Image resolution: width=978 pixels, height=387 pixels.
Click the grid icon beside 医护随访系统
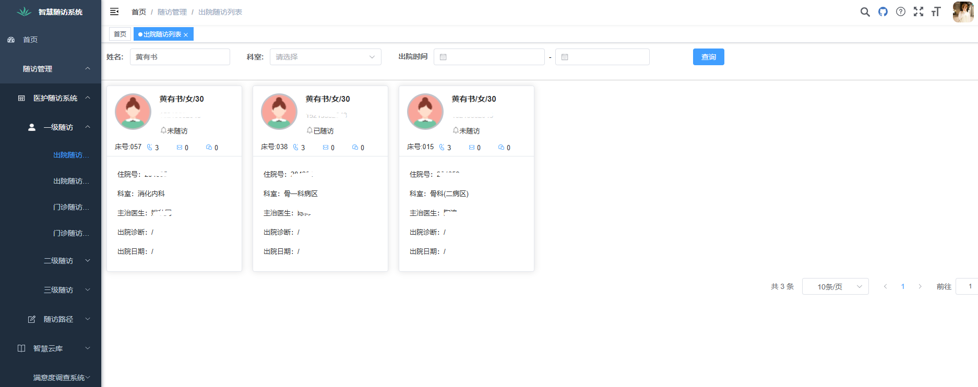click(x=21, y=98)
